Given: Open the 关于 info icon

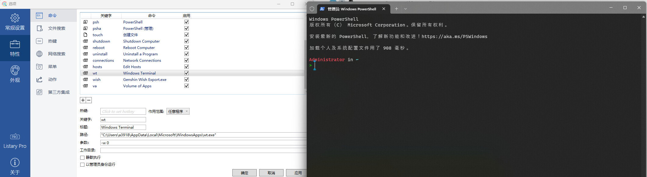Looking at the screenshot, I should (x=15, y=162).
